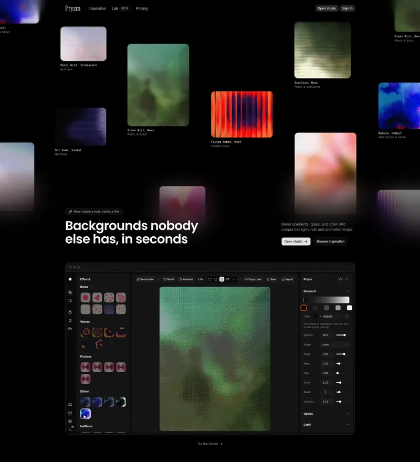Viewport: 420px width, 462px height.
Task: Click the Save bookmark button
Action: pyautogui.click(x=271, y=279)
